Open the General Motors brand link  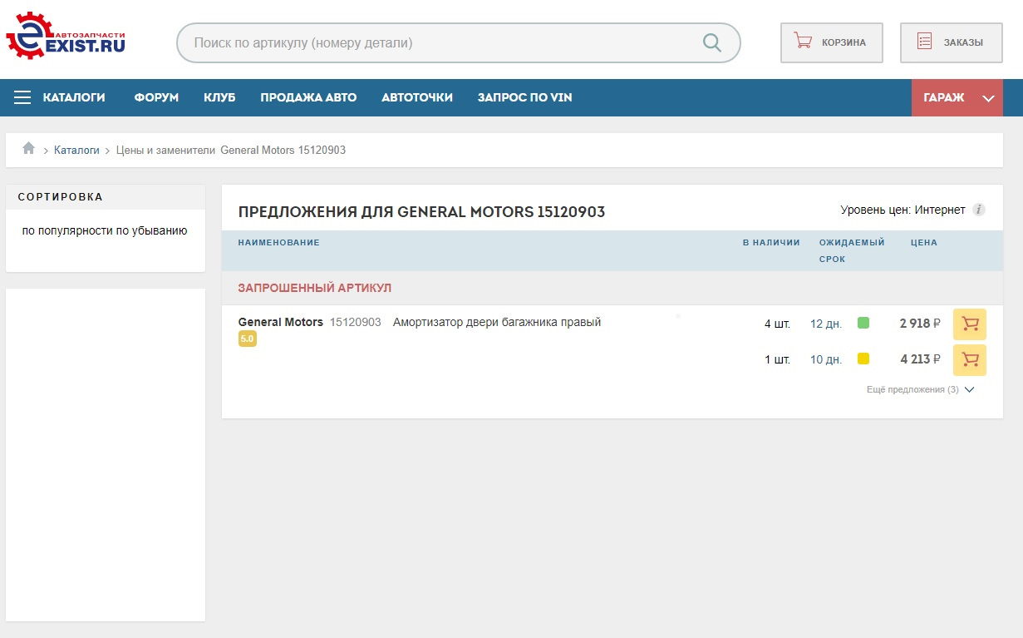(280, 322)
